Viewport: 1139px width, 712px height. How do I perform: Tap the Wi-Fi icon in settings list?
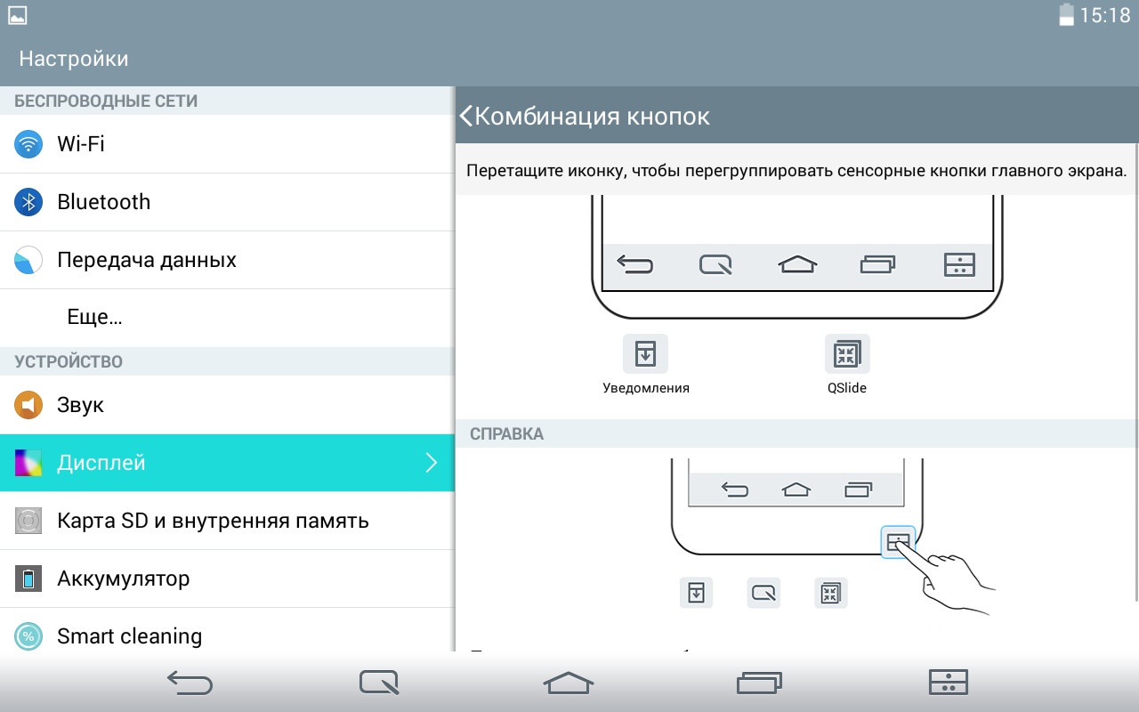(28, 144)
